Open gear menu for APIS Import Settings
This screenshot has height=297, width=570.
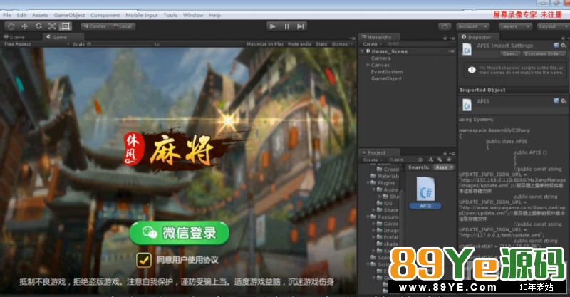click(x=563, y=46)
